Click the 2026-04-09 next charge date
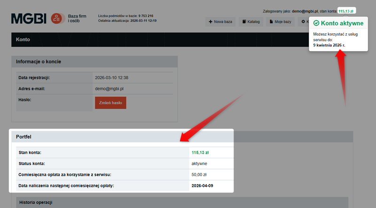 (203, 186)
